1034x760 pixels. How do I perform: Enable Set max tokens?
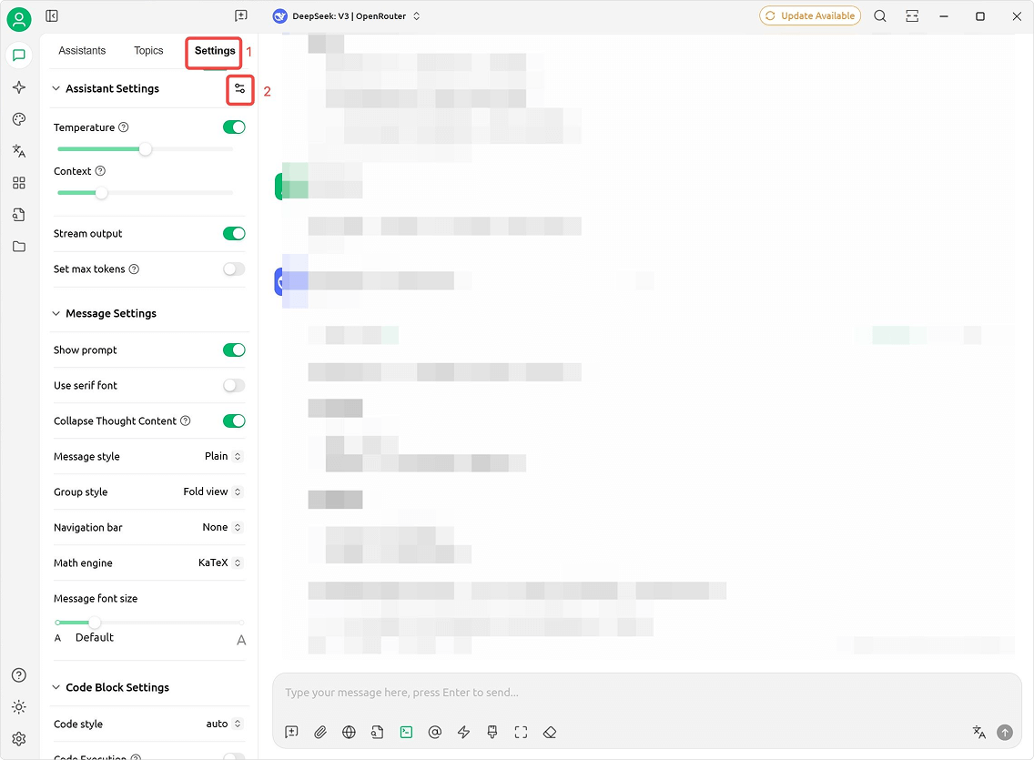coord(234,269)
